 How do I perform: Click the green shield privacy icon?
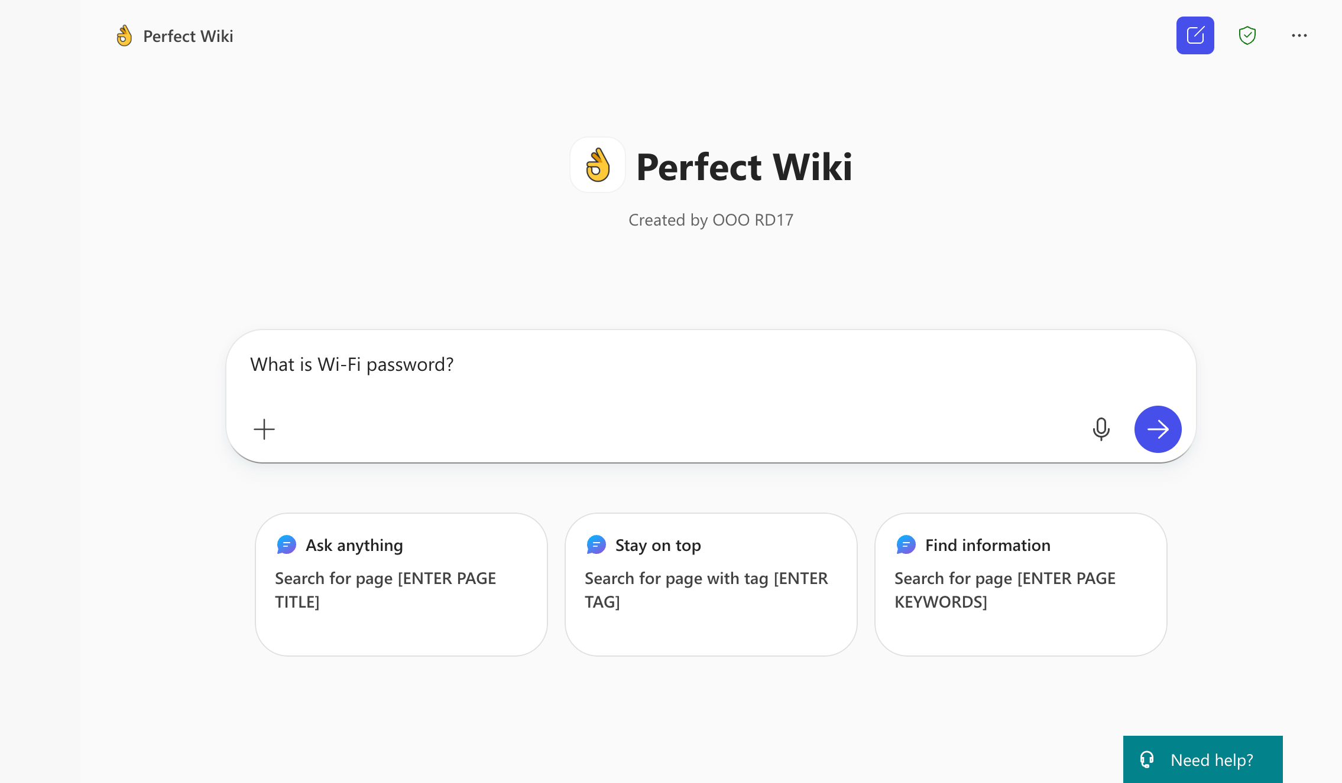click(1247, 35)
